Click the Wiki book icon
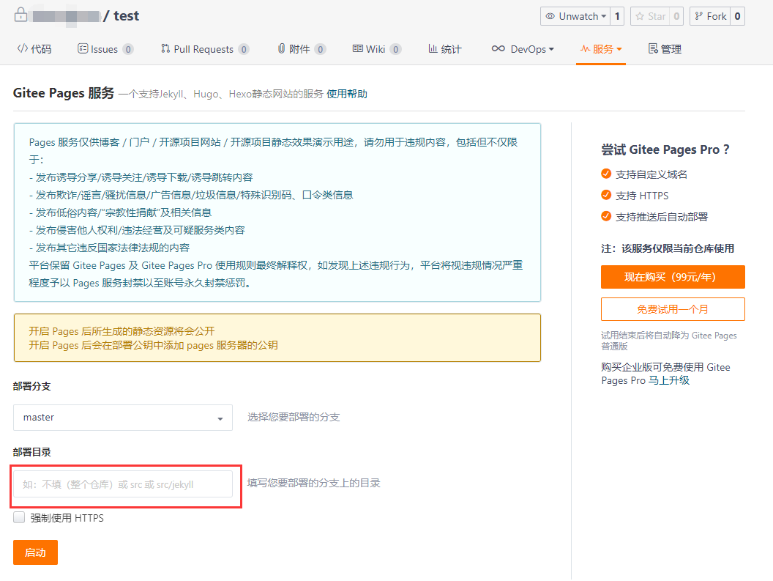The height and width of the screenshot is (581, 773). pyautogui.click(x=357, y=48)
